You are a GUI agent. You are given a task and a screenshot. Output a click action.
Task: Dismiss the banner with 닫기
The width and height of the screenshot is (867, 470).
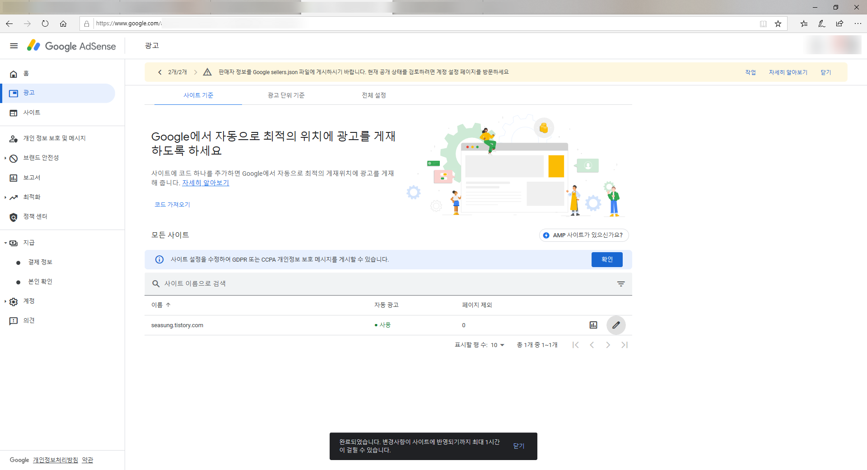click(x=826, y=72)
